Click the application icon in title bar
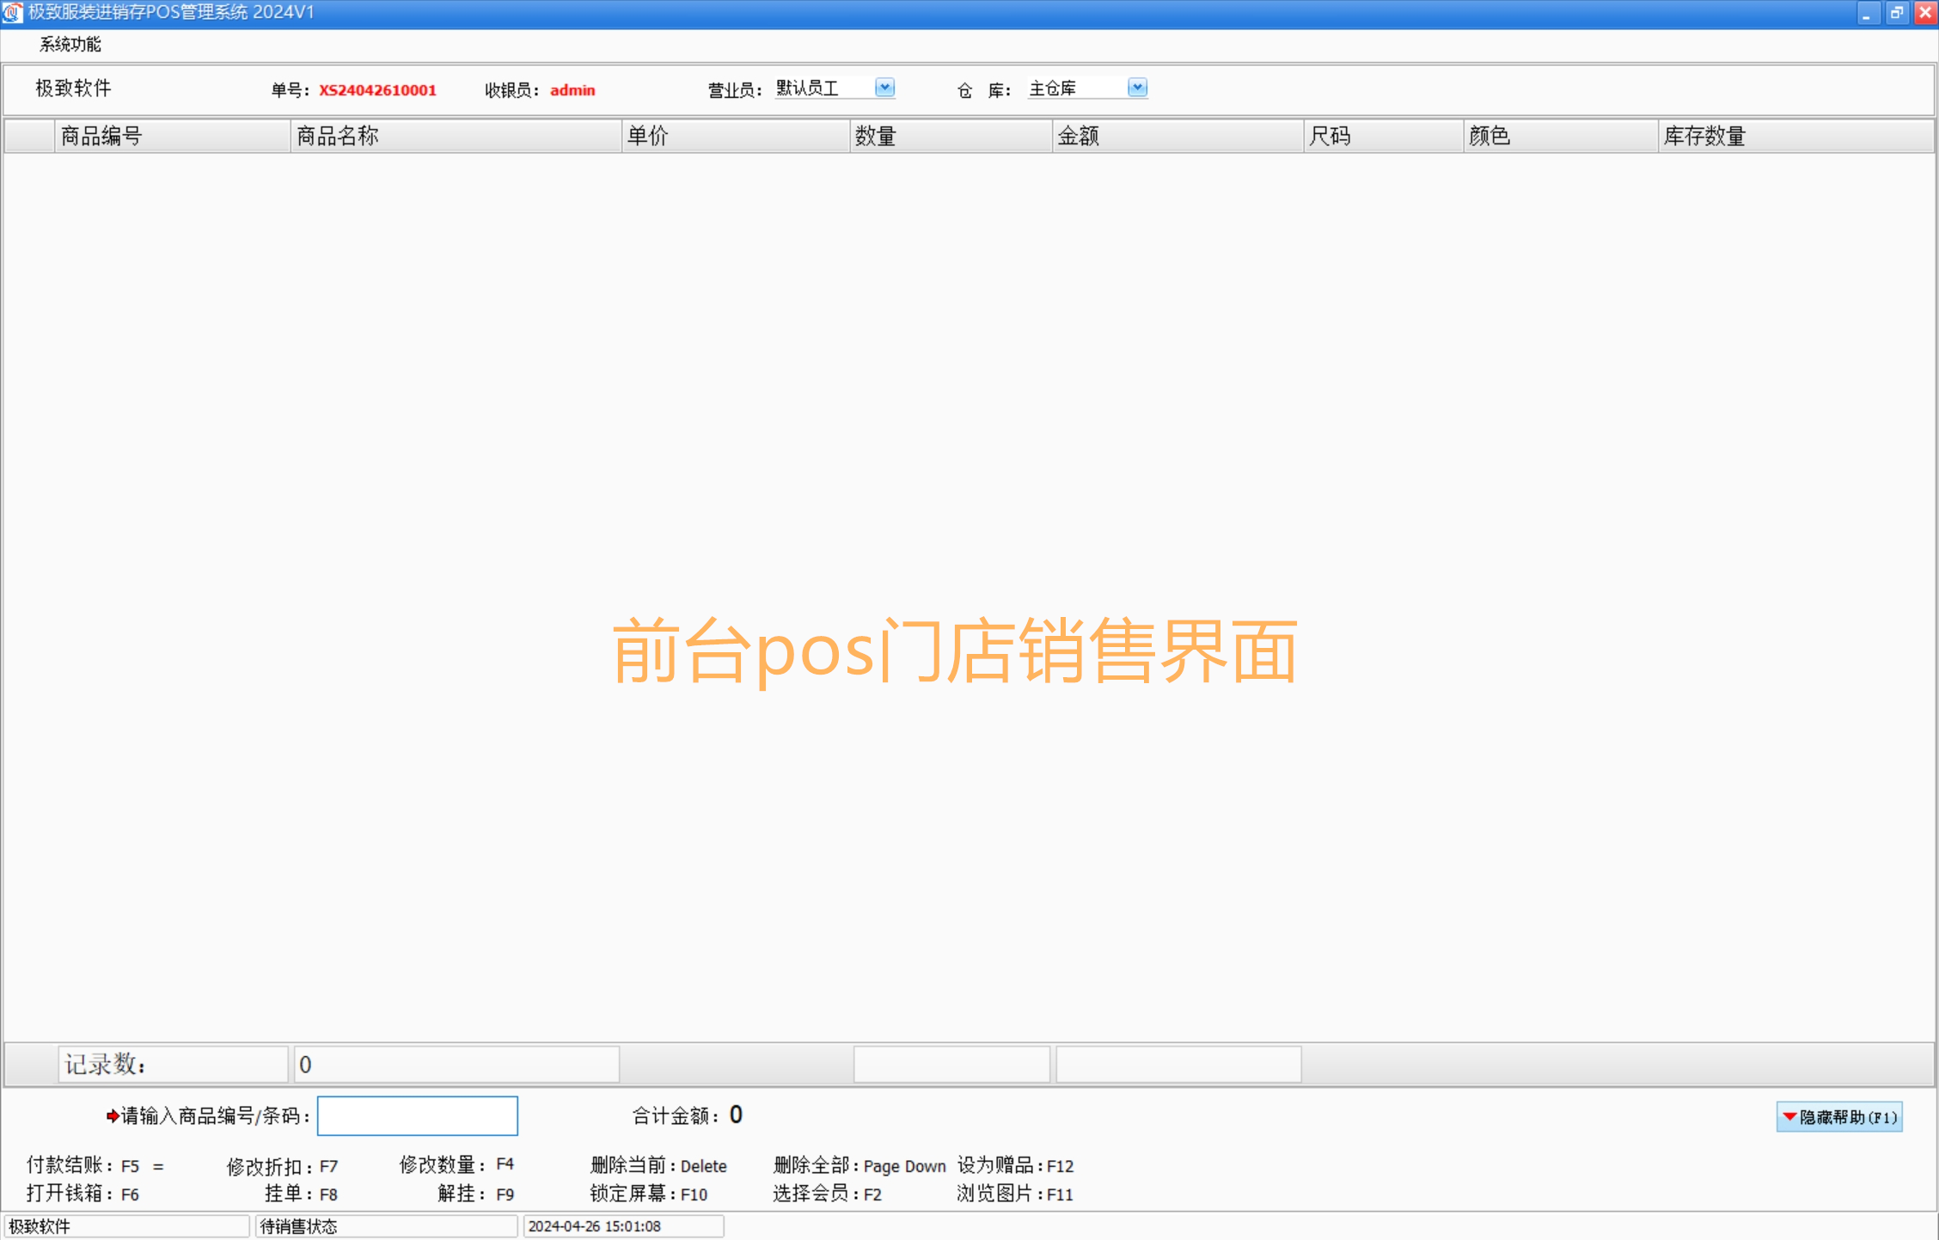This screenshot has width=1939, height=1240. point(12,13)
